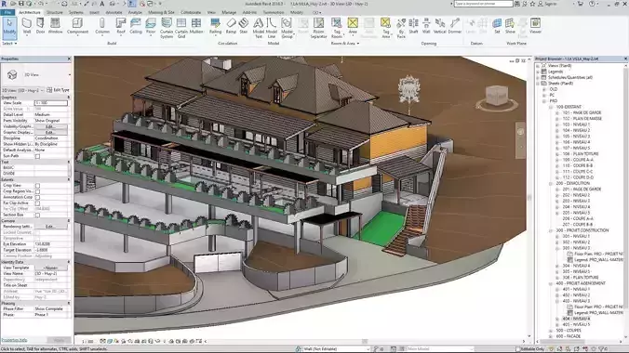
Task: Select the By Face opening tool
Action: (x=401, y=28)
